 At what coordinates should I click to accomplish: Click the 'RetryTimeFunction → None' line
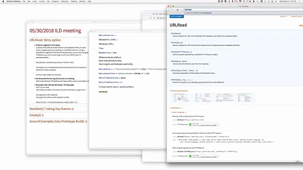point(112,78)
